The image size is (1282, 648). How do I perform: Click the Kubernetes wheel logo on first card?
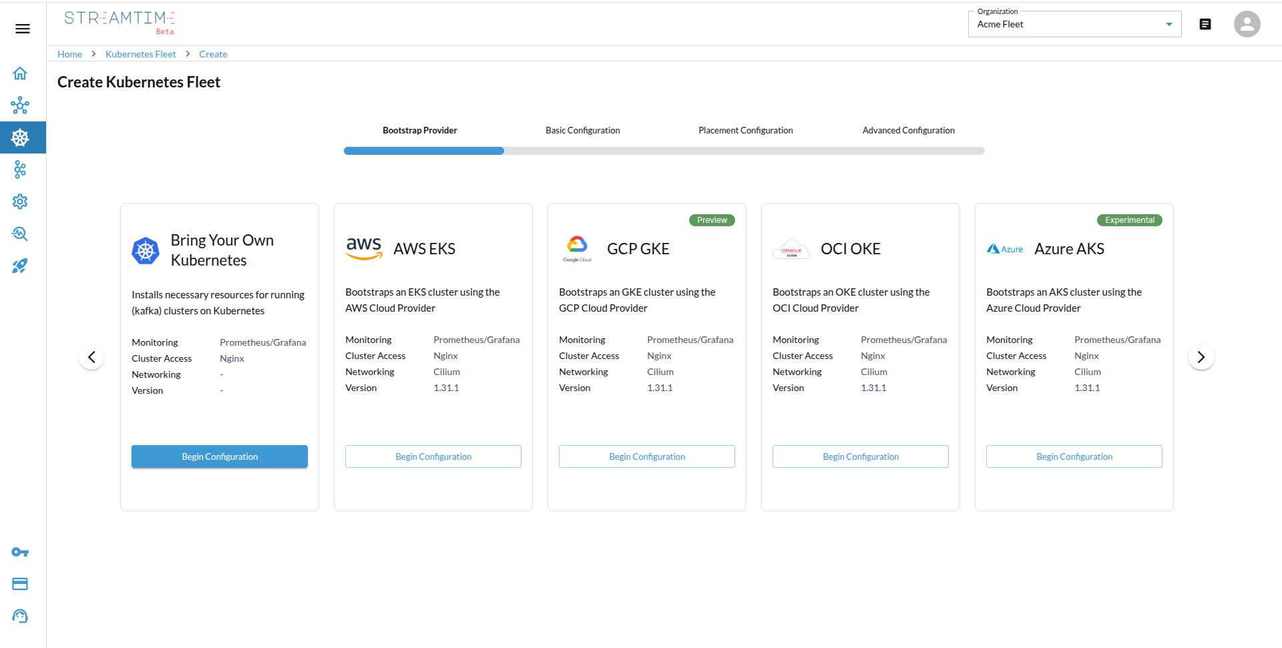coord(146,251)
